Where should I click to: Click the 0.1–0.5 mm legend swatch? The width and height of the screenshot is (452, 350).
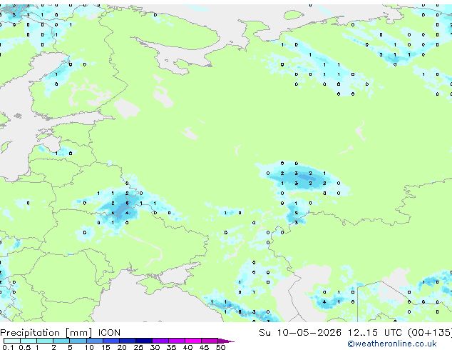tap(12, 341)
